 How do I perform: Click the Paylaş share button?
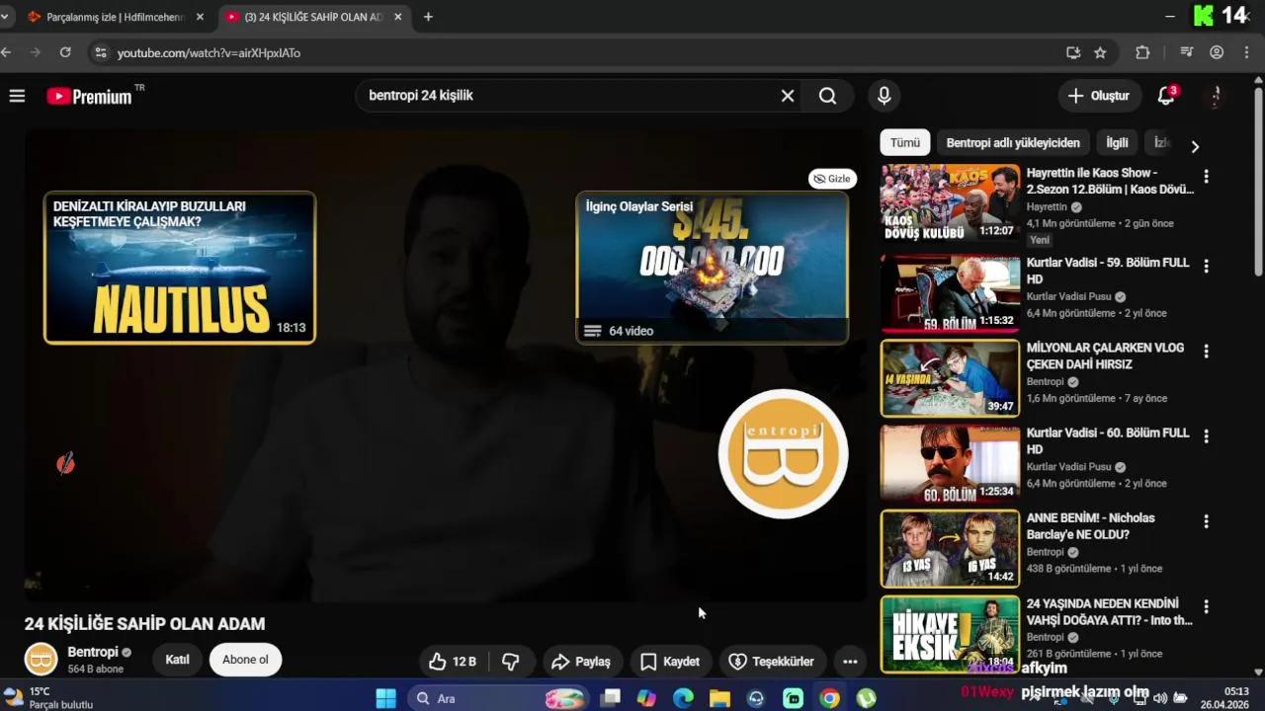581,662
